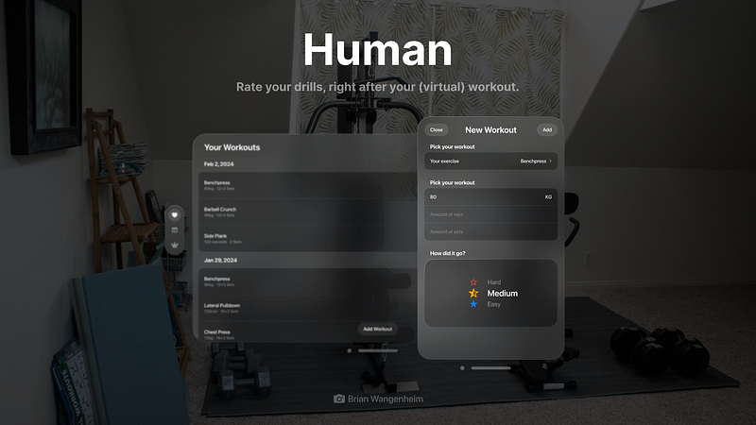
Task: Click the Your Workouts title
Action: (232, 147)
